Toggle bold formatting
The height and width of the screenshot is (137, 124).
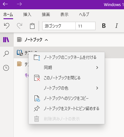(x=104, y=26)
